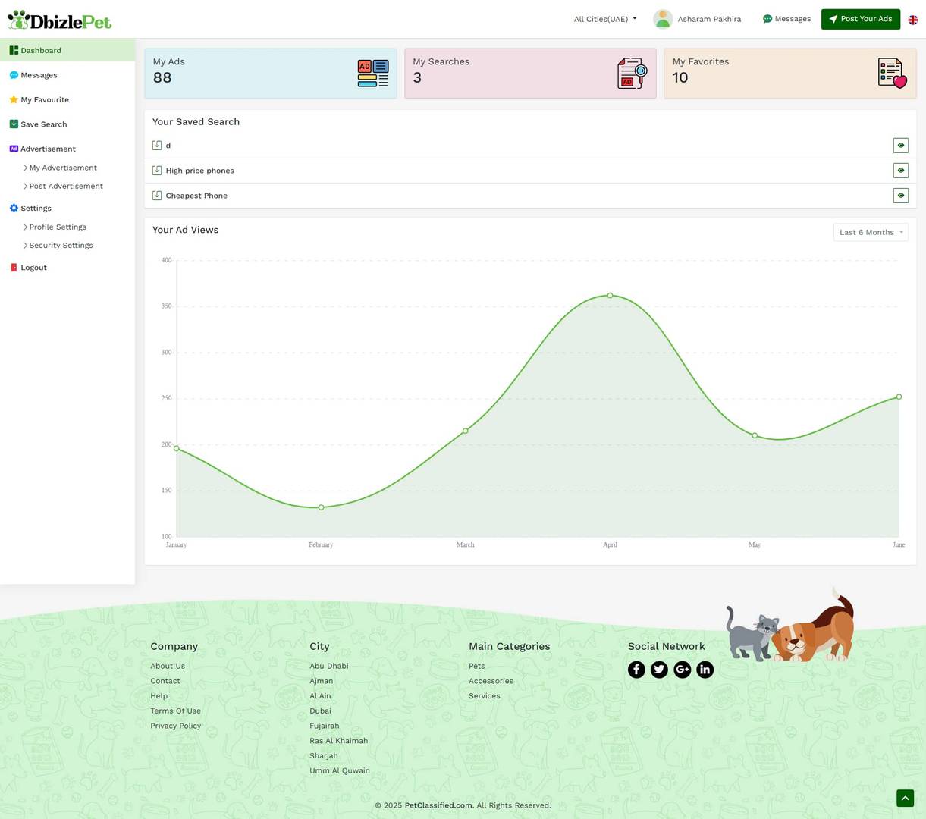Viewport: 926px width, 819px height.
Task: Open Save Search from the sidebar
Action: (43, 124)
